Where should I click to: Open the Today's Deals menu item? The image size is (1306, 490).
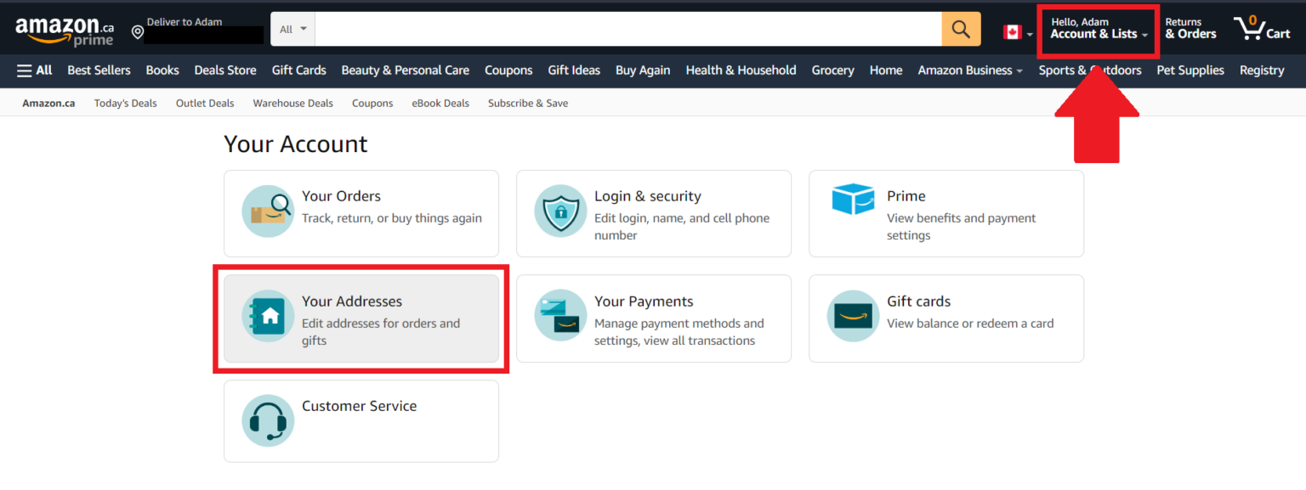[125, 103]
